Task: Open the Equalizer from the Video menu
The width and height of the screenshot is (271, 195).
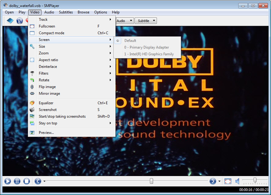Action: point(72,103)
